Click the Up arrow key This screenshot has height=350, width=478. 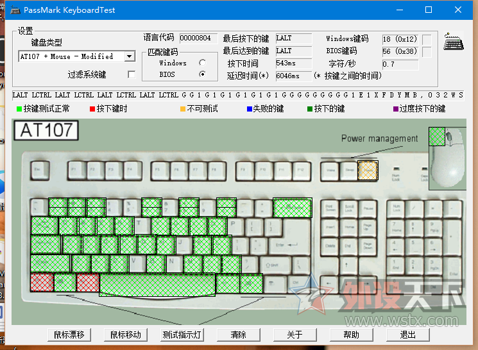pyautogui.click(x=349, y=265)
